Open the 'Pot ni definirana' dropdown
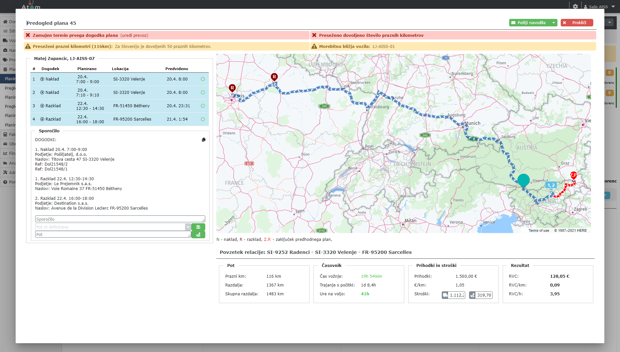This screenshot has width=620, height=352. pyautogui.click(x=188, y=227)
